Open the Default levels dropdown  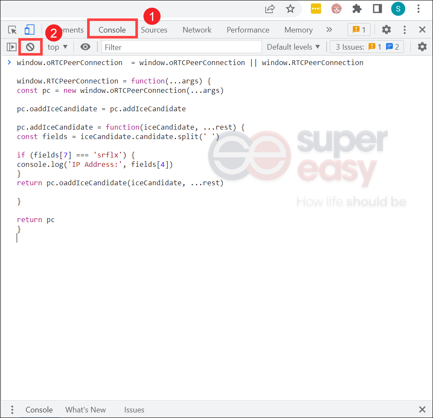293,47
